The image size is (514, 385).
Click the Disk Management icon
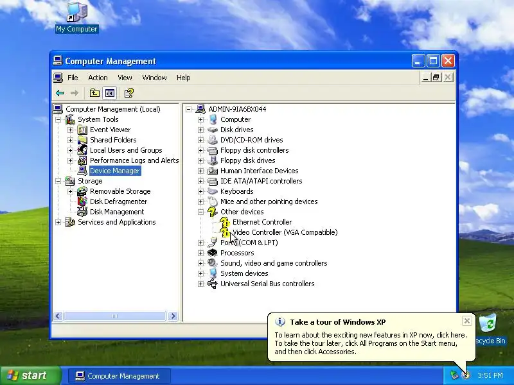click(x=82, y=212)
